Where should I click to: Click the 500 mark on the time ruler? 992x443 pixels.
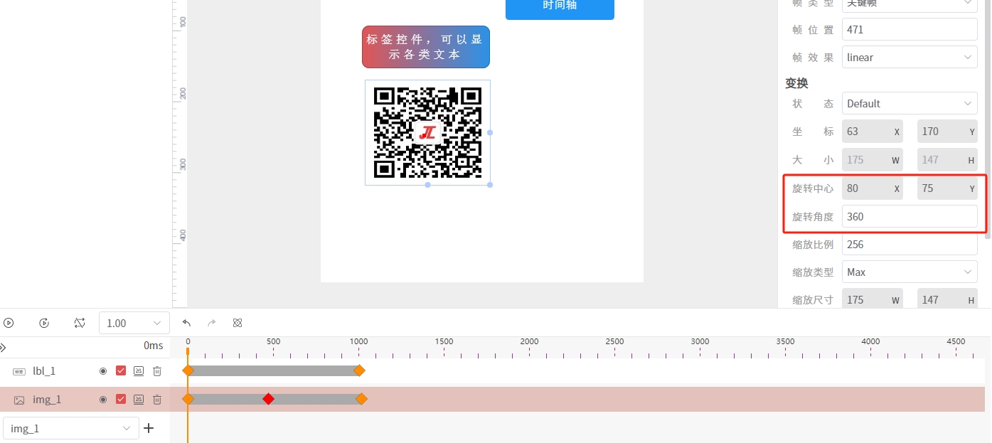tap(273, 341)
